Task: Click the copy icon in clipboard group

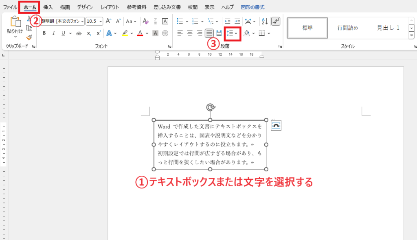Action: (x=29, y=28)
